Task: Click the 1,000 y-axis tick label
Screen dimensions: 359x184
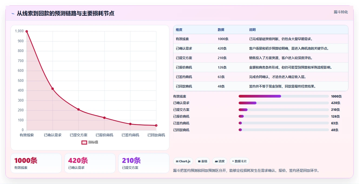Action: coord(19,31)
